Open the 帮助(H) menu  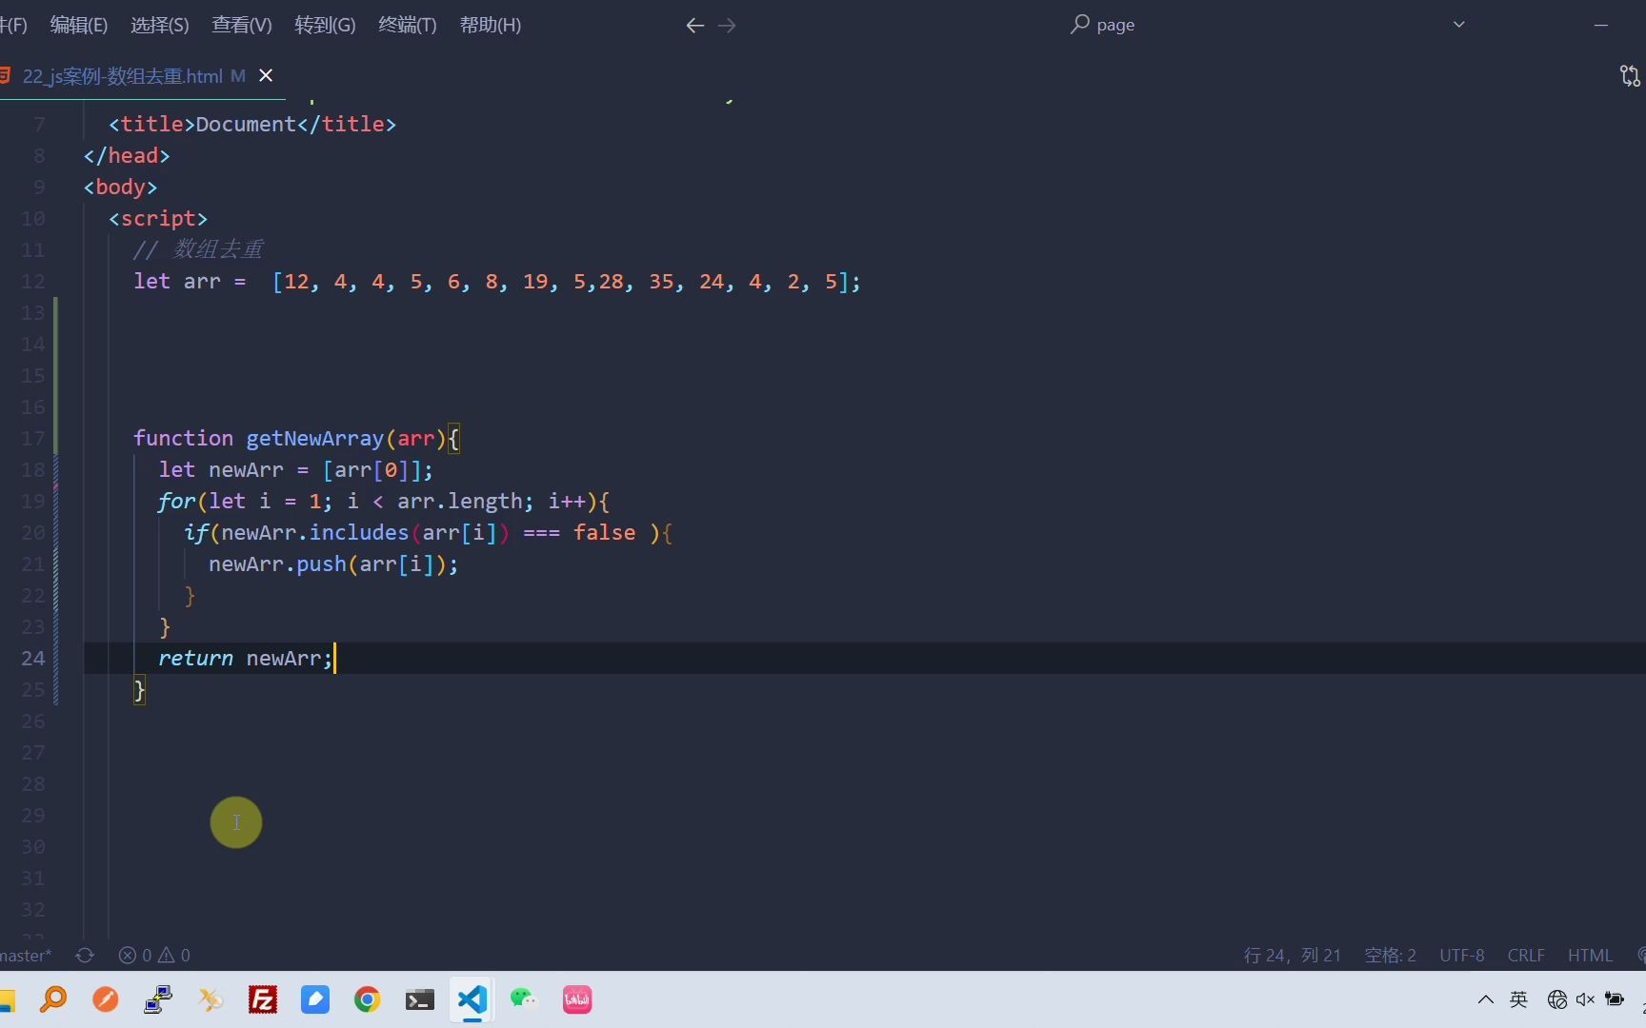coord(490,25)
